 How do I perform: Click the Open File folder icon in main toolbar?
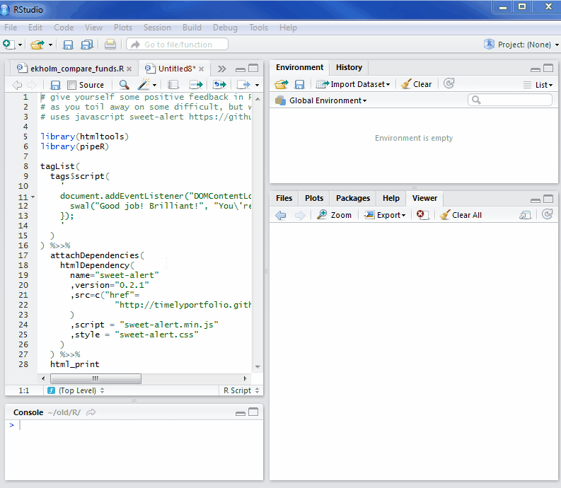point(37,45)
